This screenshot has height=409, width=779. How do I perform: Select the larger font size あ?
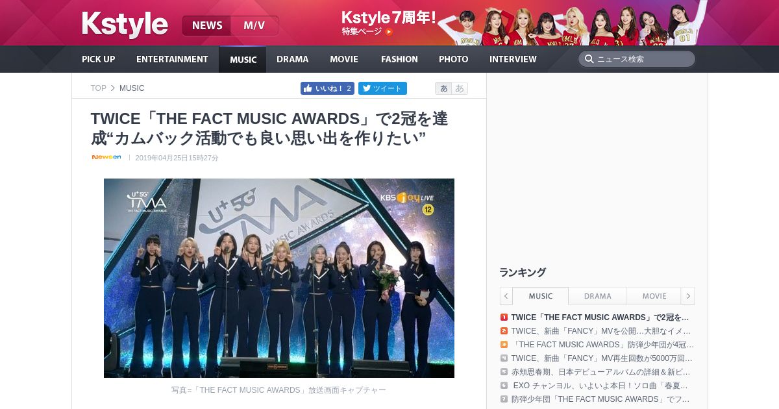[460, 88]
